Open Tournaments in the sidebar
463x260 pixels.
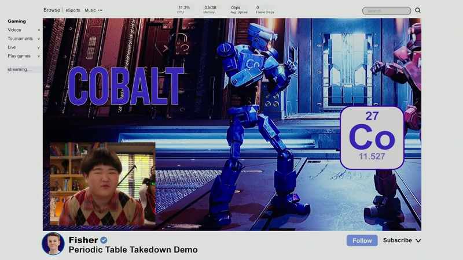(20, 39)
